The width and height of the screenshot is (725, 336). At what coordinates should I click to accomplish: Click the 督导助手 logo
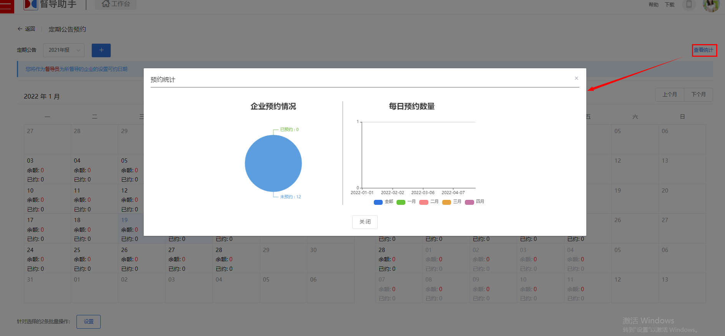pyautogui.click(x=50, y=4)
